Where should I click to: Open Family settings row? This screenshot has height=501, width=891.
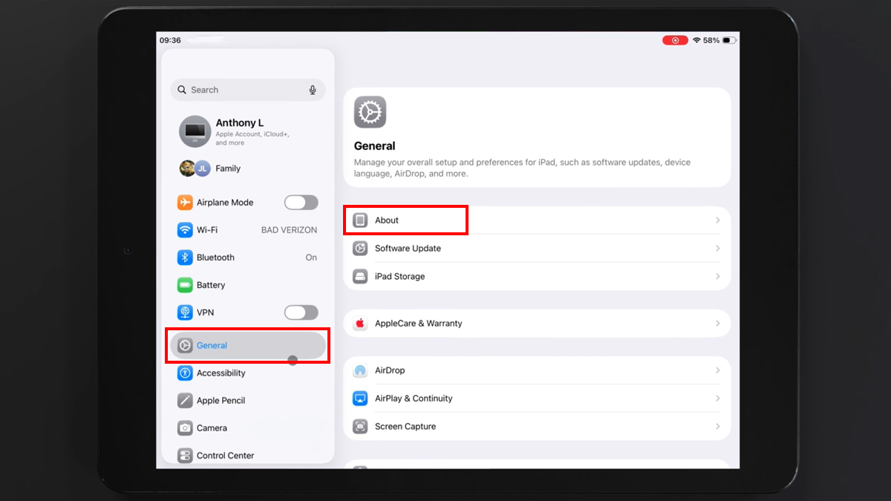[x=248, y=168]
